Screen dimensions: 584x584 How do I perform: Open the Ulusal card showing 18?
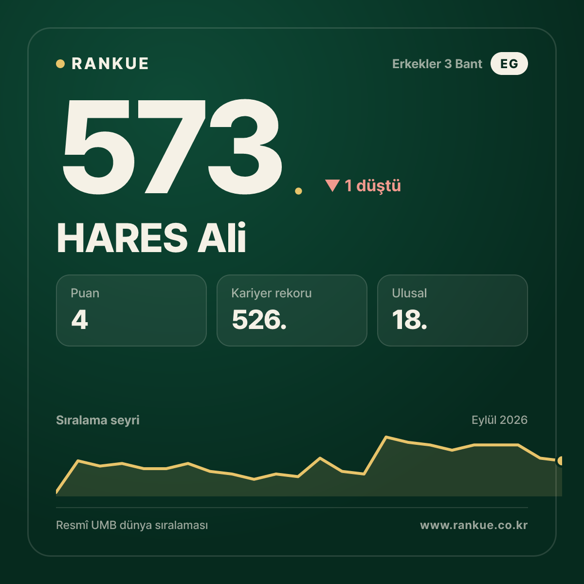click(x=453, y=310)
